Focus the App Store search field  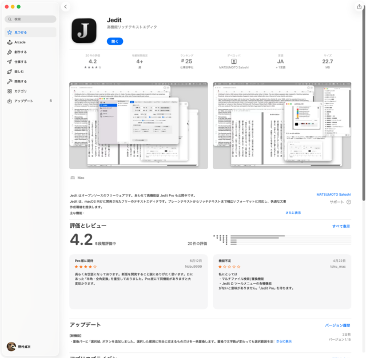pyautogui.click(x=30, y=19)
